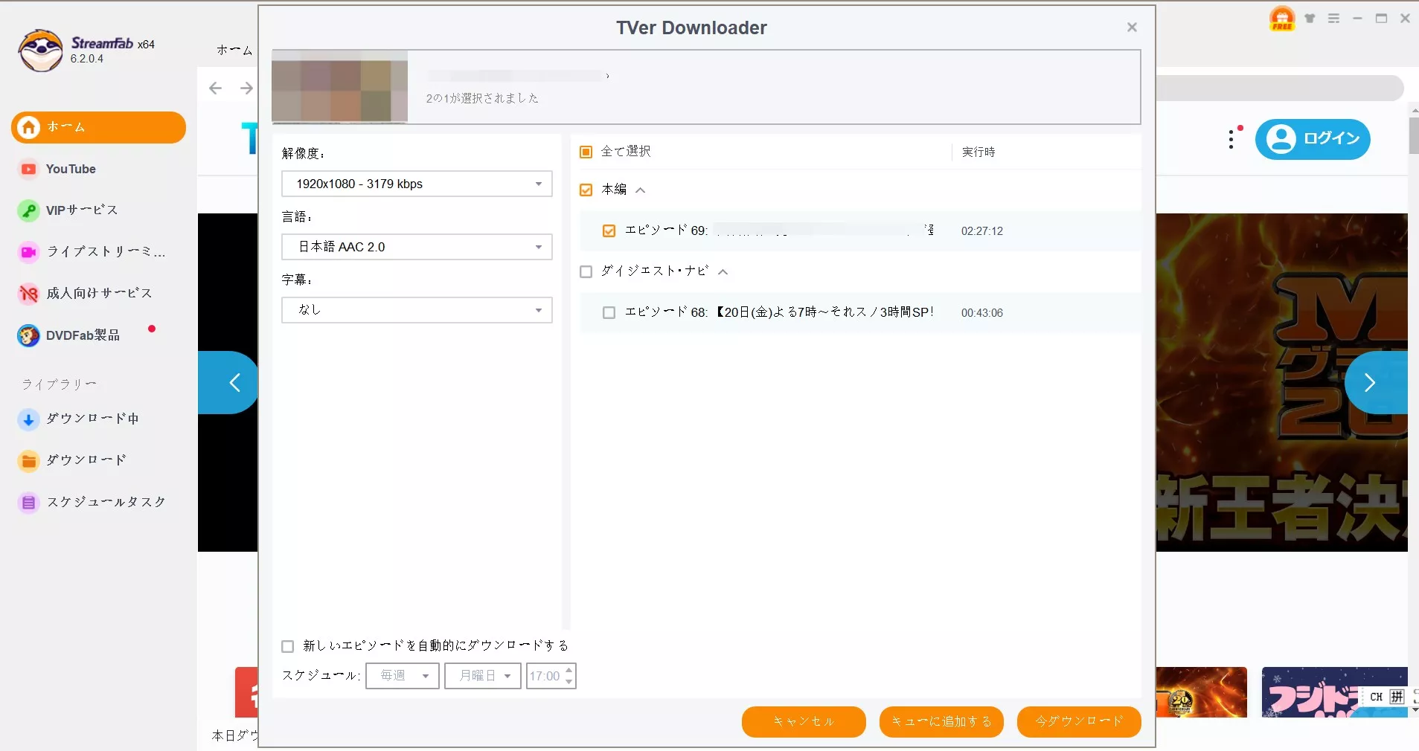1419x751 pixels.
Task: Click the 02:27:12 duration text
Action: 982,231
